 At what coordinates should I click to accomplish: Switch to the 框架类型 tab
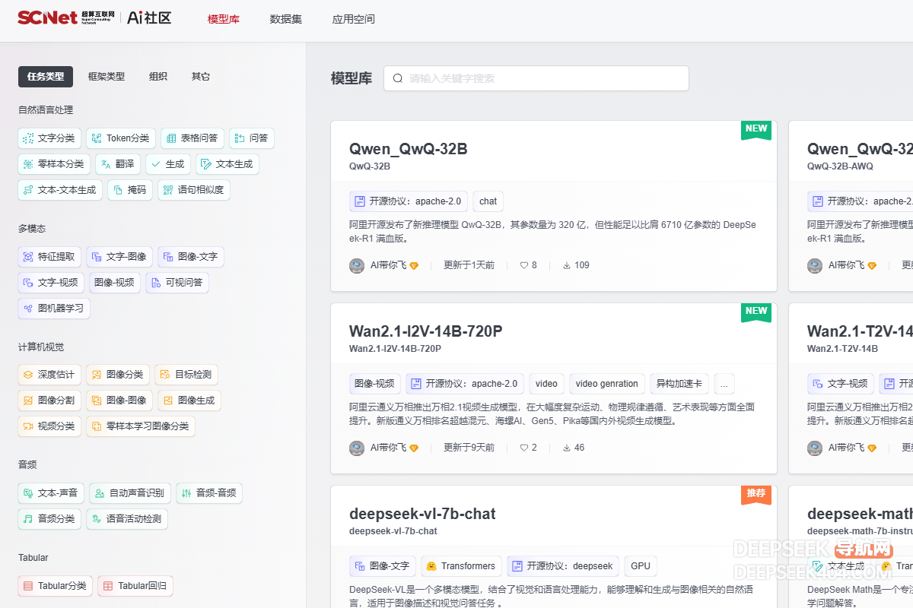pyautogui.click(x=107, y=77)
